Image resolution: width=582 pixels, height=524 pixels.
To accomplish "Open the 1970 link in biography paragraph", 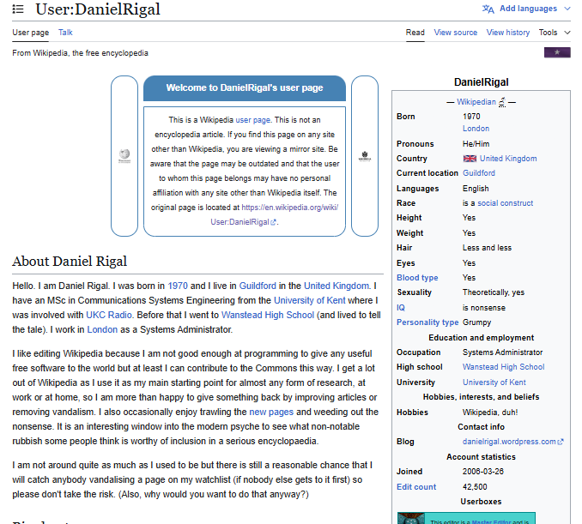I will 178,286.
